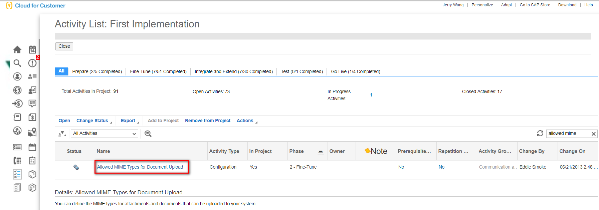Expand the Export menu

[130, 121]
